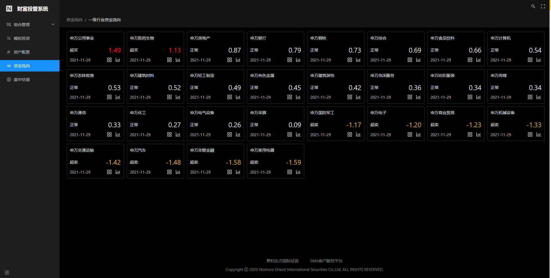
Task: Show chart icon for 申万国防军工
Action: point(358,134)
